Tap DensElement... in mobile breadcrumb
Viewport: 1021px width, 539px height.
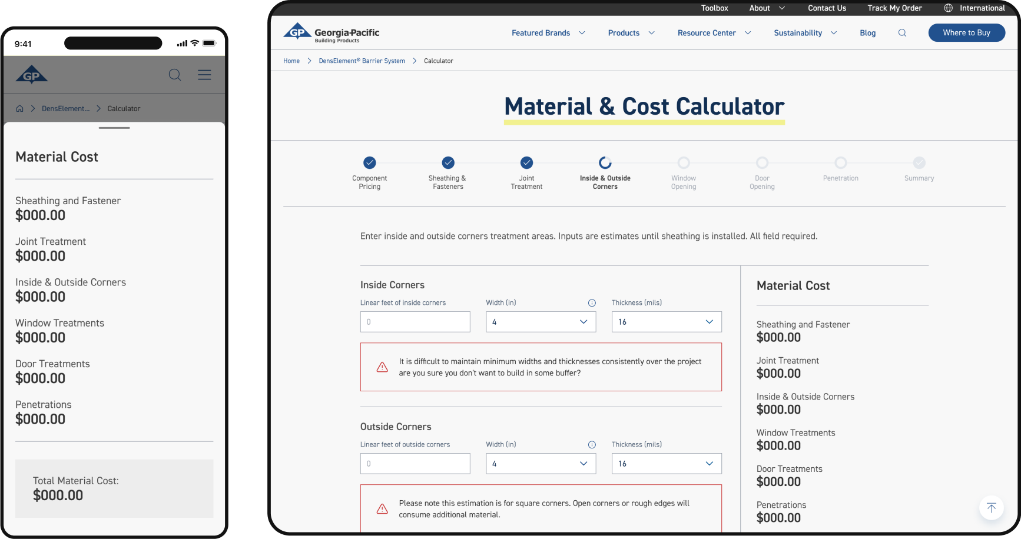tap(66, 108)
